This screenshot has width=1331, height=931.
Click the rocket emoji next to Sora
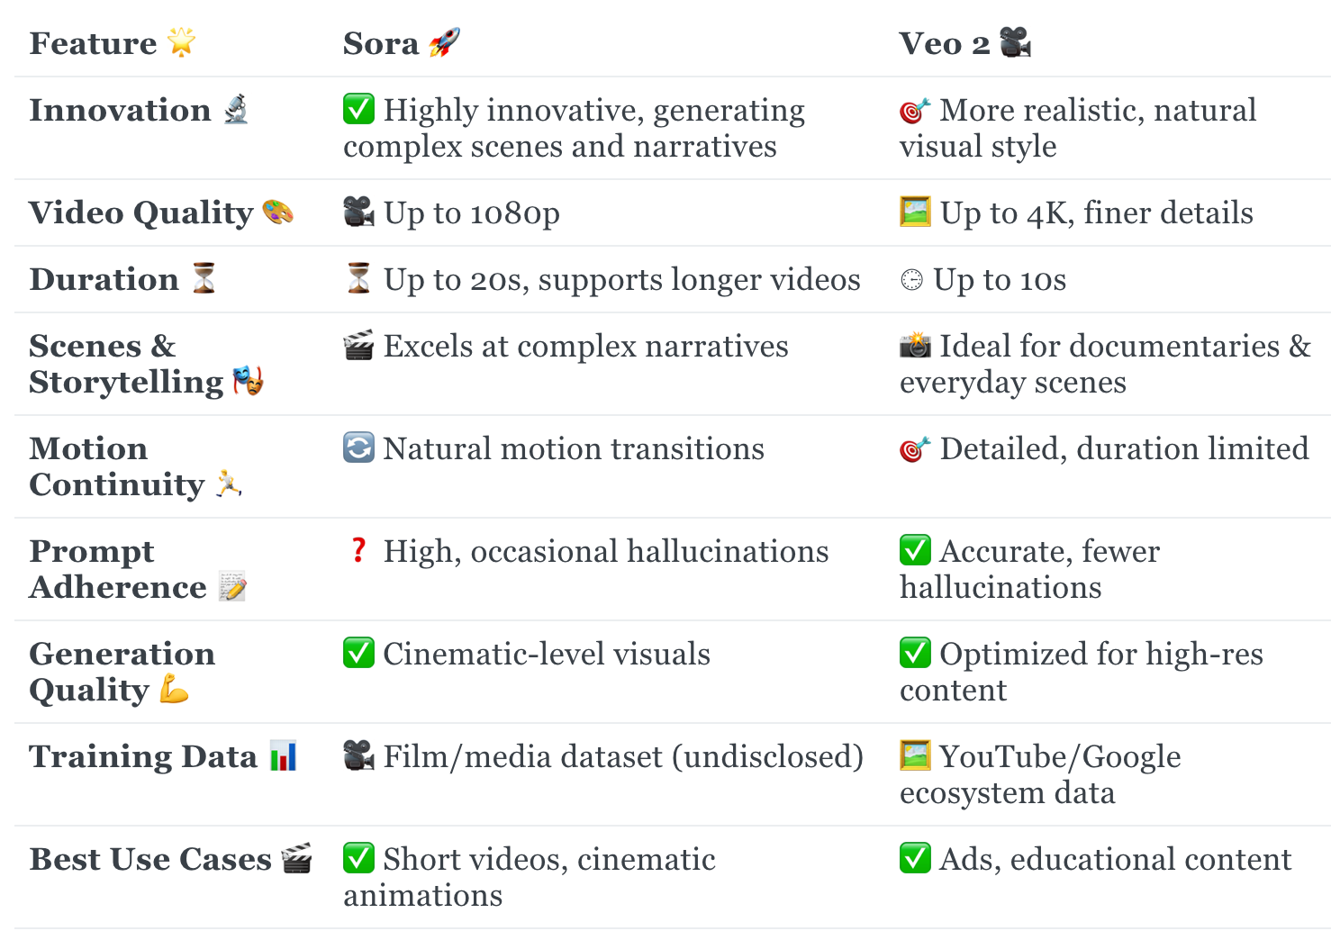click(x=444, y=42)
